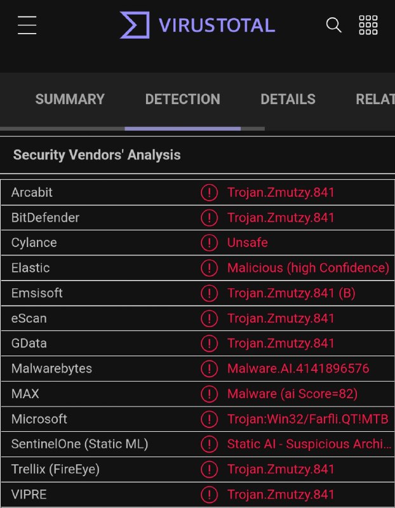The image size is (395, 508).
Task: Open the search magnifier icon
Action: [333, 25]
